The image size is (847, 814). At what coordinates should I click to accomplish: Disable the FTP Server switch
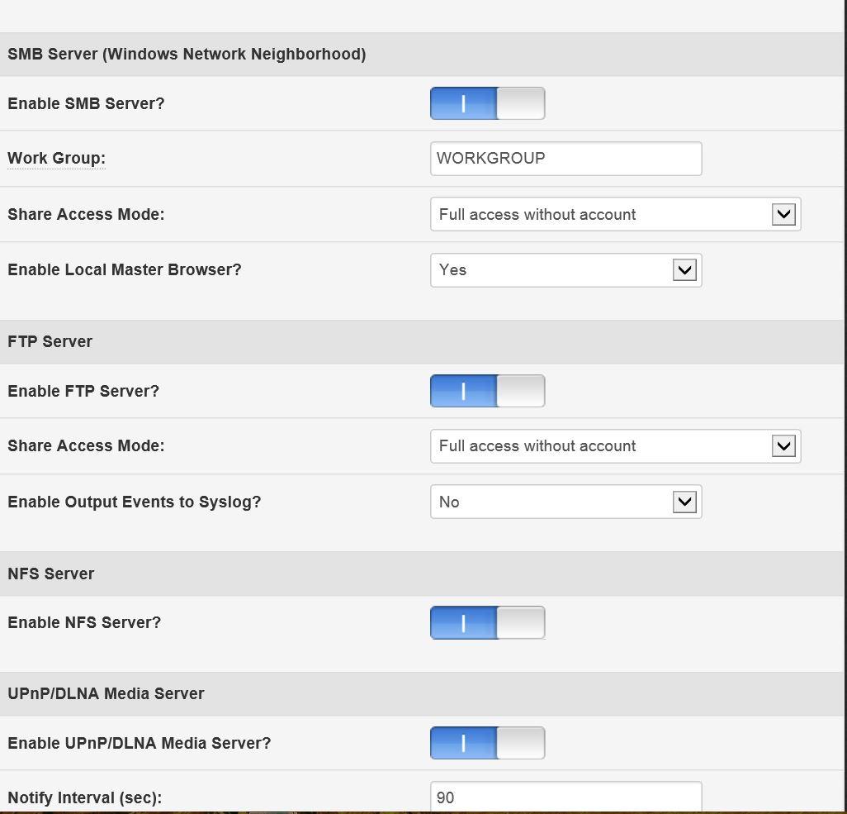pyautogui.click(x=487, y=391)
